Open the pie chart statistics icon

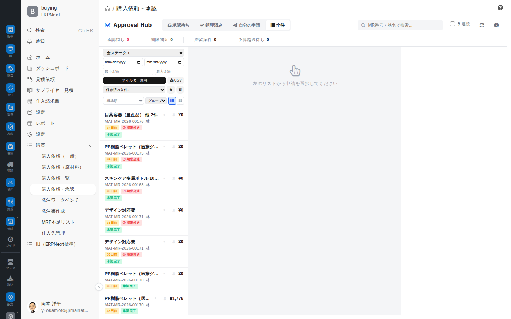[496, 25]
